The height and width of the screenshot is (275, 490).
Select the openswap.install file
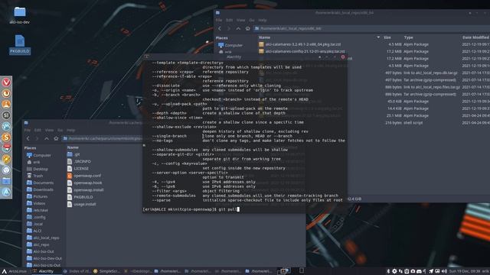point(85,190)
